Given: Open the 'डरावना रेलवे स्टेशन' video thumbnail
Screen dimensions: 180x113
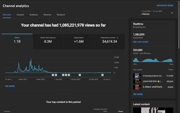Looking at the screenshot, I should pyautogui.click(x=137, y=81).
